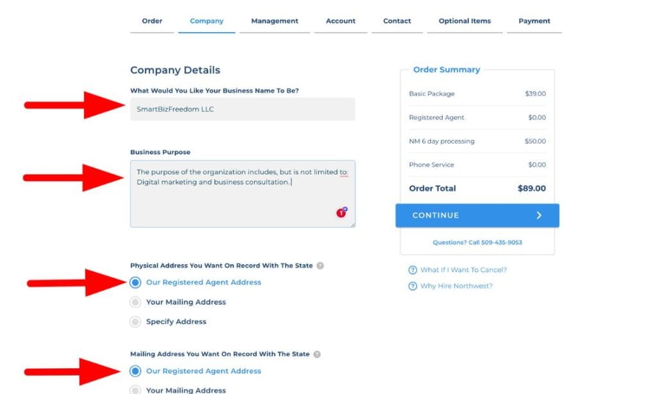The height and width of the screenshot is (394, 657).
Task: Click help icon beside Physical Address heading
Action: (x=320, y=266)
